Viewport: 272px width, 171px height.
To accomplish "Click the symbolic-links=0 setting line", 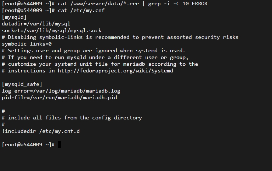I will coord(27,44).
